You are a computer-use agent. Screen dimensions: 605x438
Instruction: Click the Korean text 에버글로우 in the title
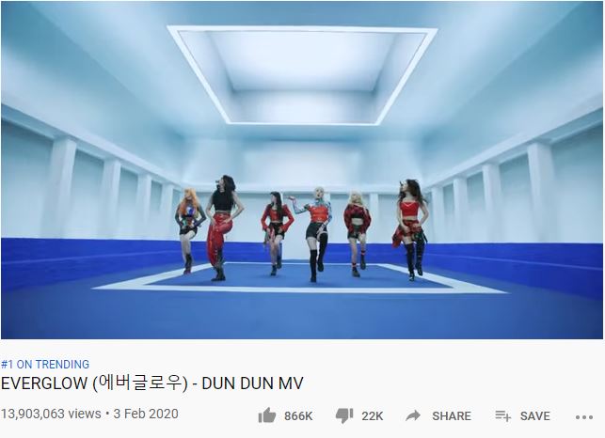pos(140,383)
